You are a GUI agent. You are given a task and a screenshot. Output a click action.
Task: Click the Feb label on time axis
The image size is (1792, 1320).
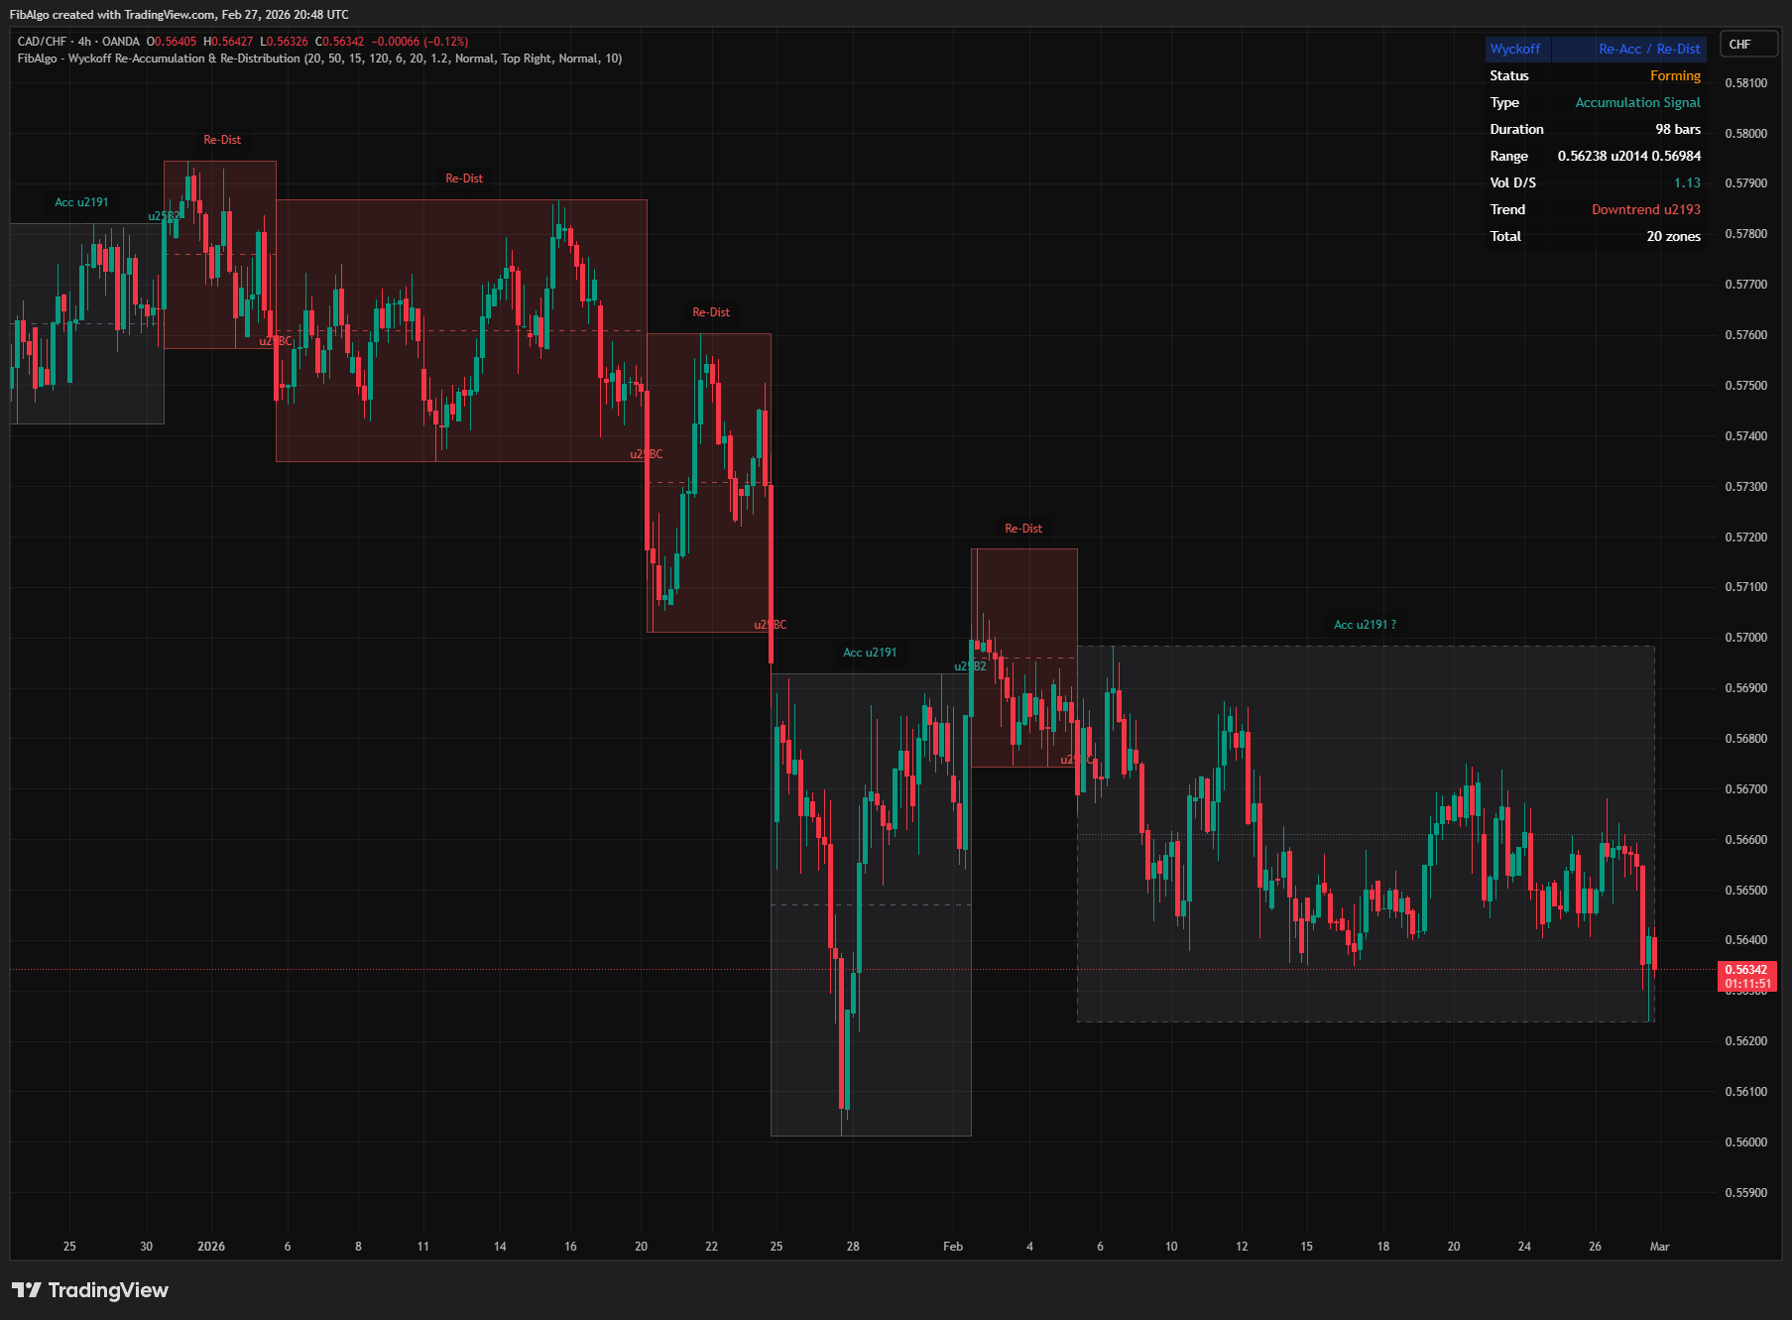[954, 1247]
